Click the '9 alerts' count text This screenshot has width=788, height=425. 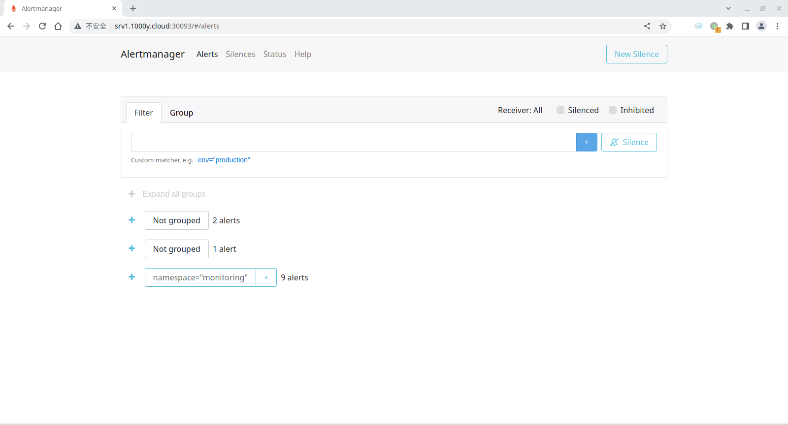tap(295, 277)
